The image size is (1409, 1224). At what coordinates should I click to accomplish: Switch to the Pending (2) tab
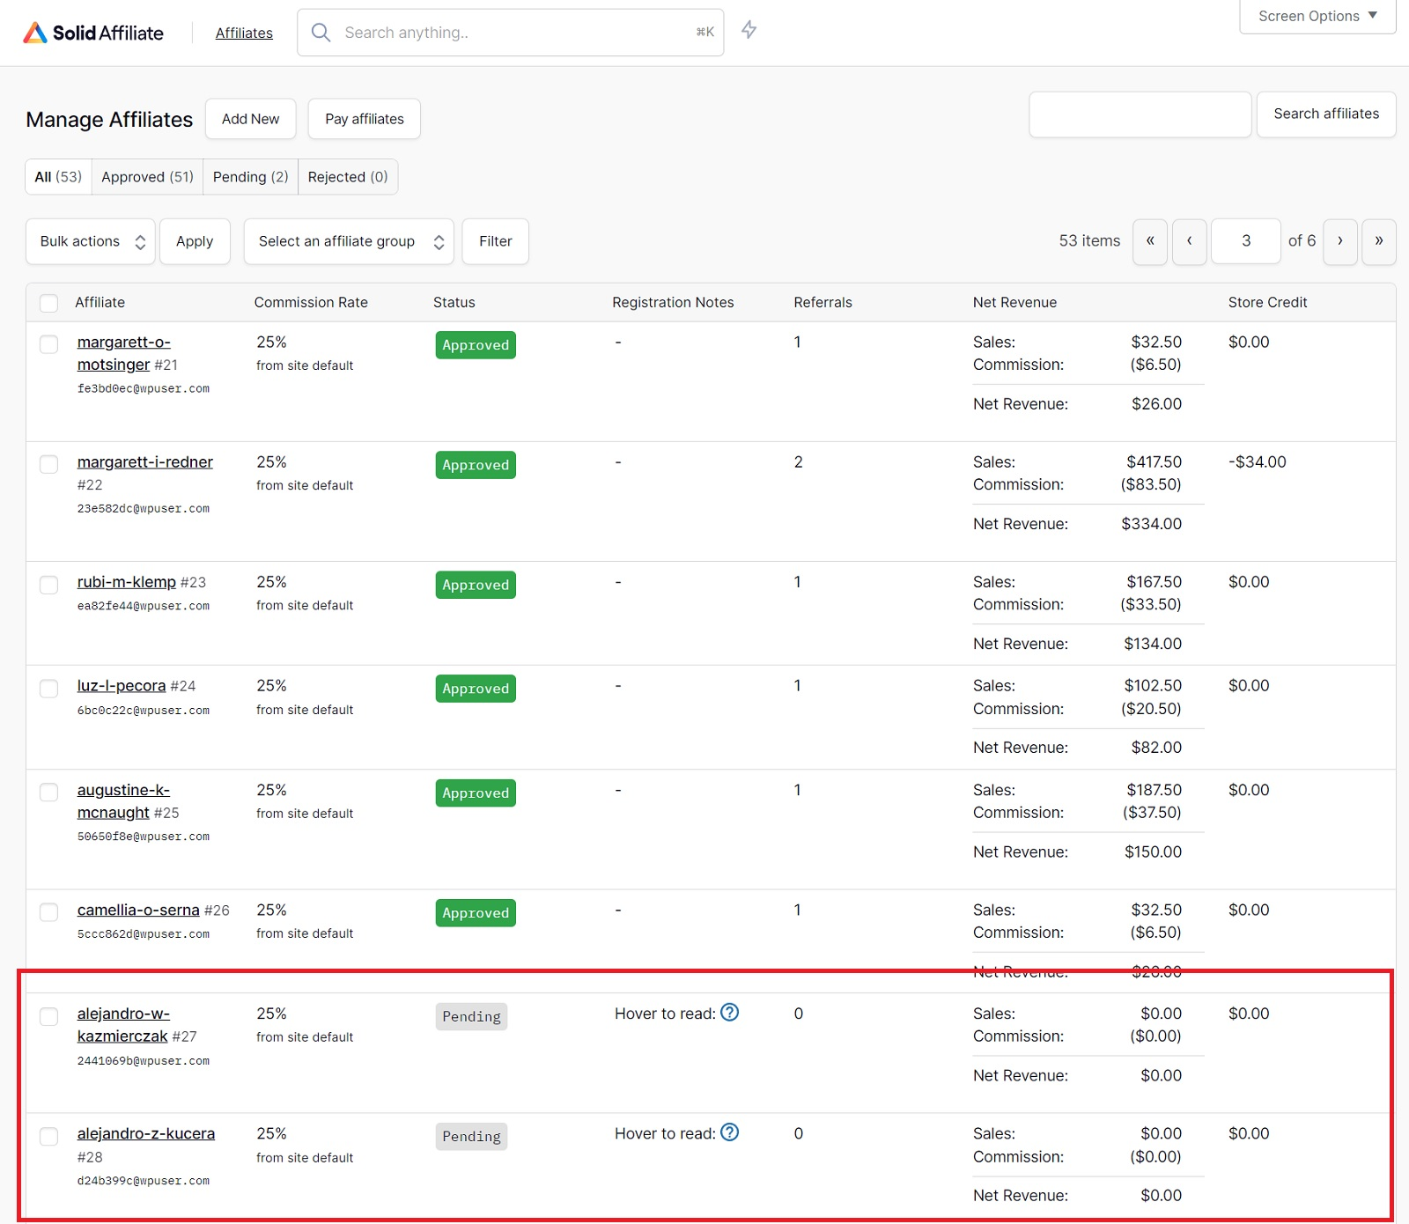[250, 177]
